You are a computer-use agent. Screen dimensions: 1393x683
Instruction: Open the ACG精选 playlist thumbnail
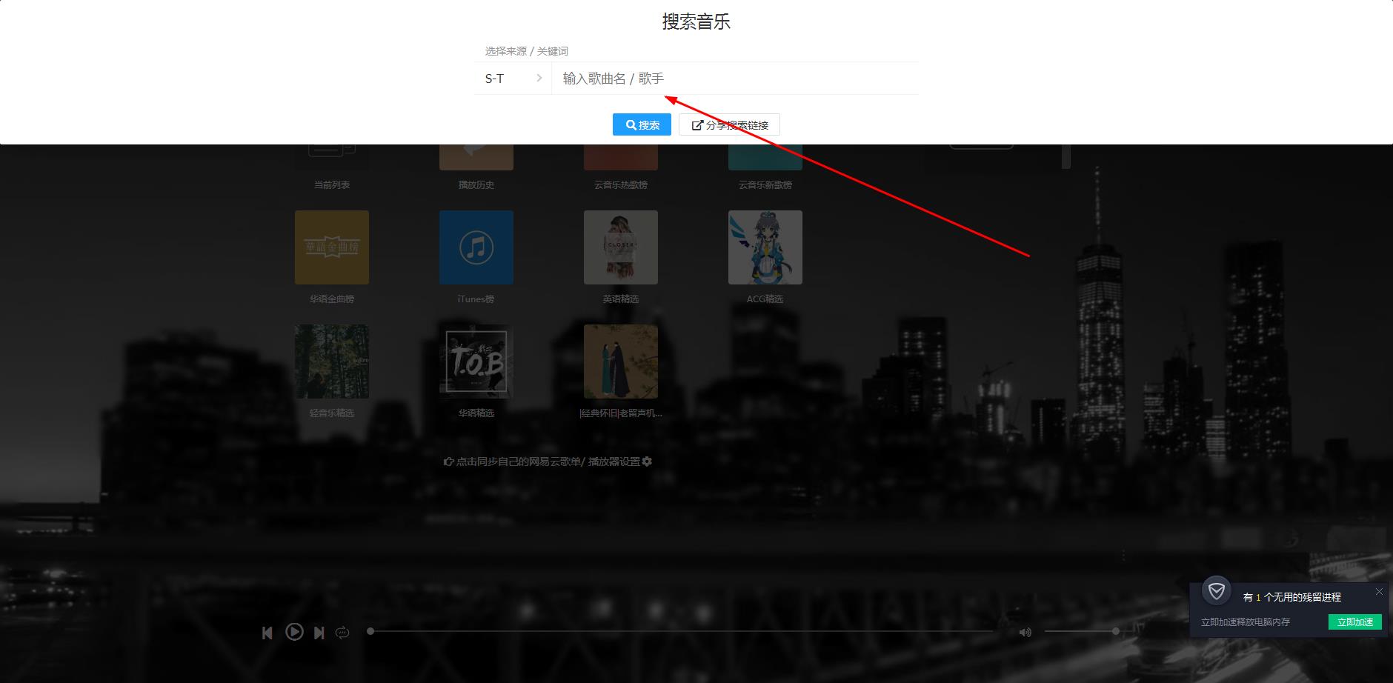765,247
